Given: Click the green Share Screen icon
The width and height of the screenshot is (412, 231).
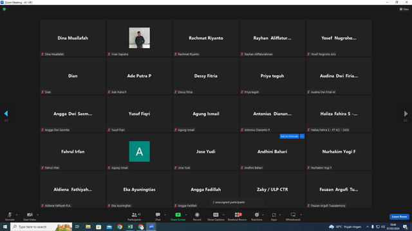Looking at the screenshot, I should (178, 215).
